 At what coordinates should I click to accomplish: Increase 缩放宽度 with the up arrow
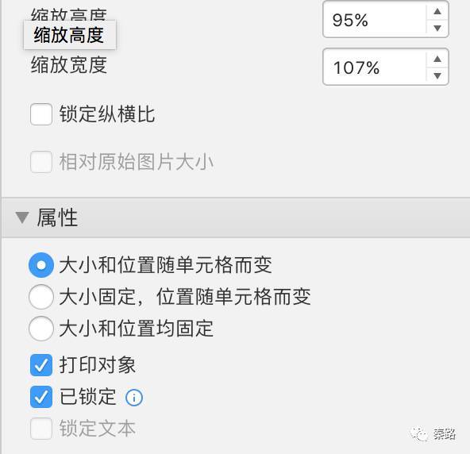437,59
